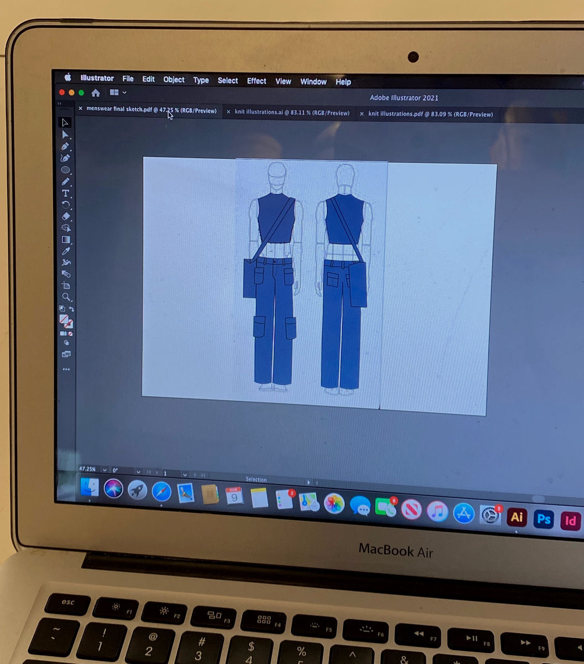This screenshot has height=664, width=584.
Task: Select the Gradient tool
Action: 66,240
